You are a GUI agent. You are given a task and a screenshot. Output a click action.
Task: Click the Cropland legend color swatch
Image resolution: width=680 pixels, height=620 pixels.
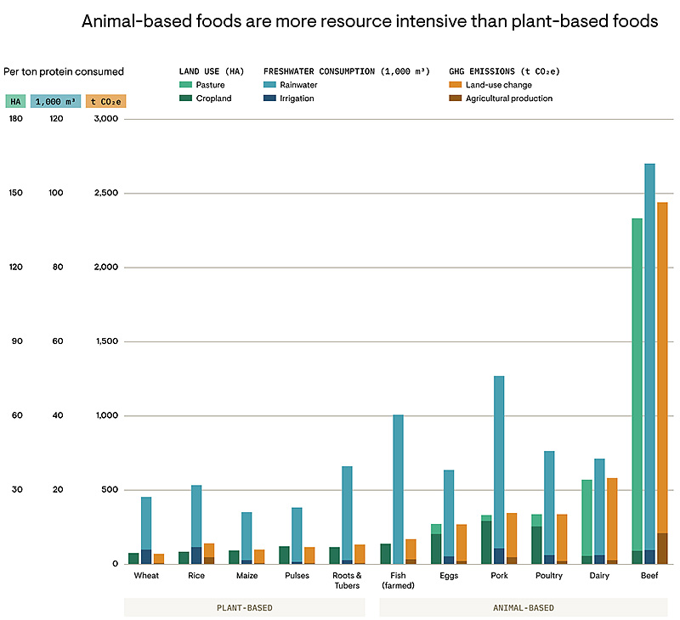186,99
